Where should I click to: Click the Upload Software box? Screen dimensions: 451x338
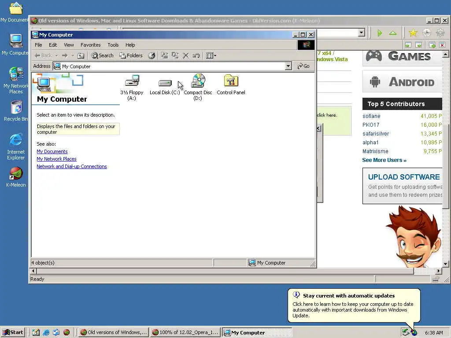[402, 186]
